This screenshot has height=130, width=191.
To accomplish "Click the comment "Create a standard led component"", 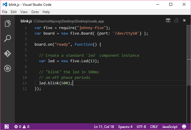I will point(89,56).
